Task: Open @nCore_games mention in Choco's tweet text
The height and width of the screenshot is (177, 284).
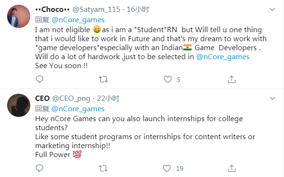Action: (x=223, y=57)
